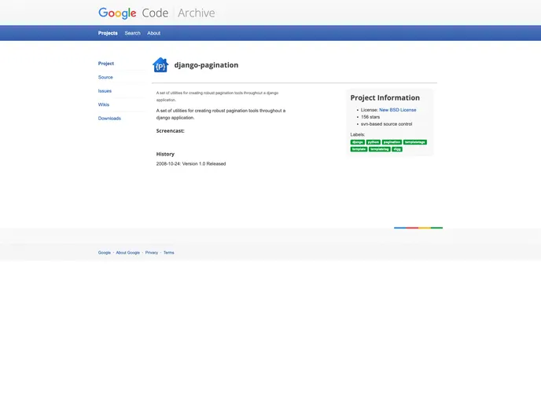Click the django-pagination project house icon
The width and height of the screenshot is (541, 402).
(x=160, y=64)
